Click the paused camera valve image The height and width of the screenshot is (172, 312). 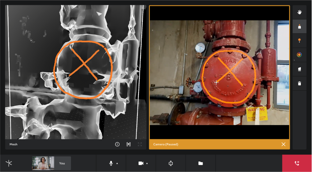pyautogui.click(x=220, y=73)
